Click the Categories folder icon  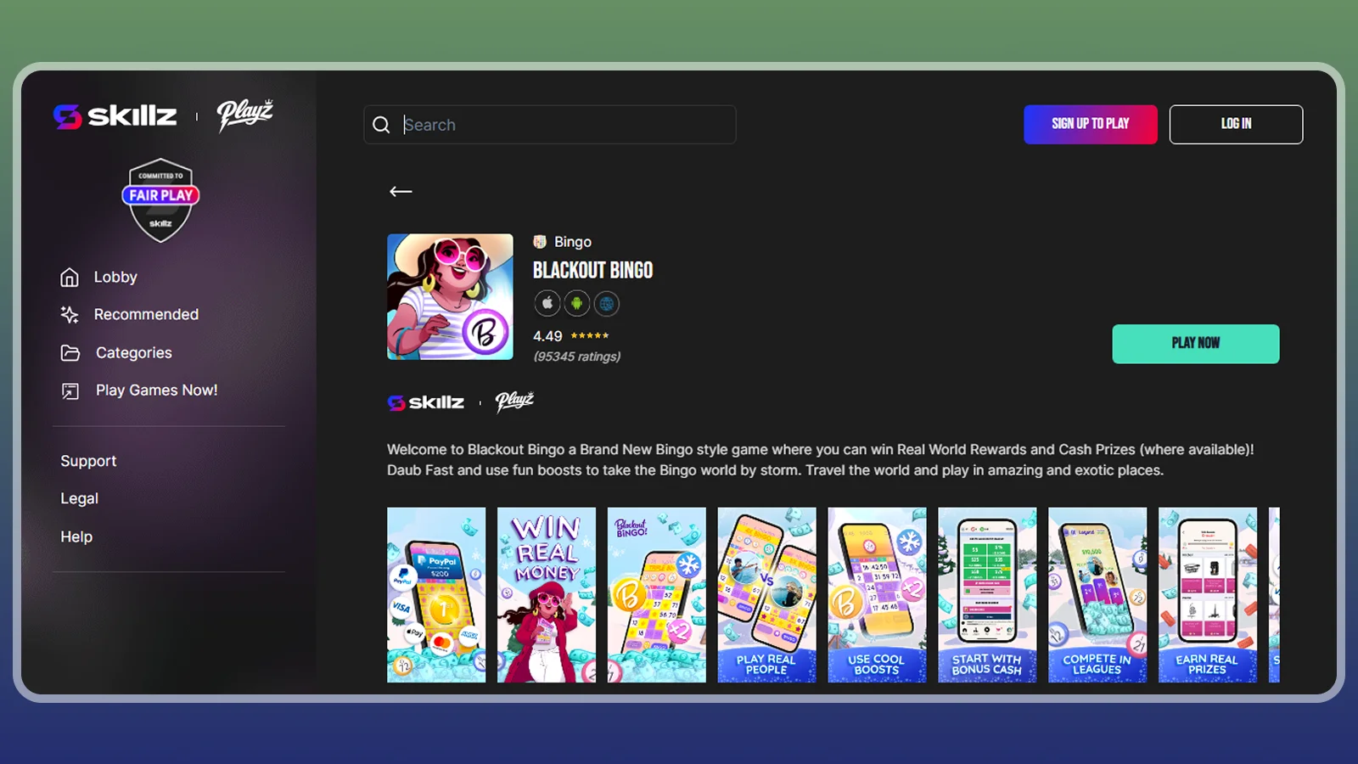(70, 353)
